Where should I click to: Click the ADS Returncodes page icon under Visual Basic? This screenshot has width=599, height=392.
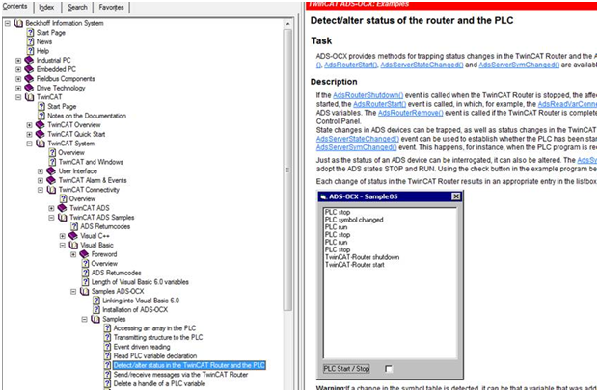coord(86,273)
